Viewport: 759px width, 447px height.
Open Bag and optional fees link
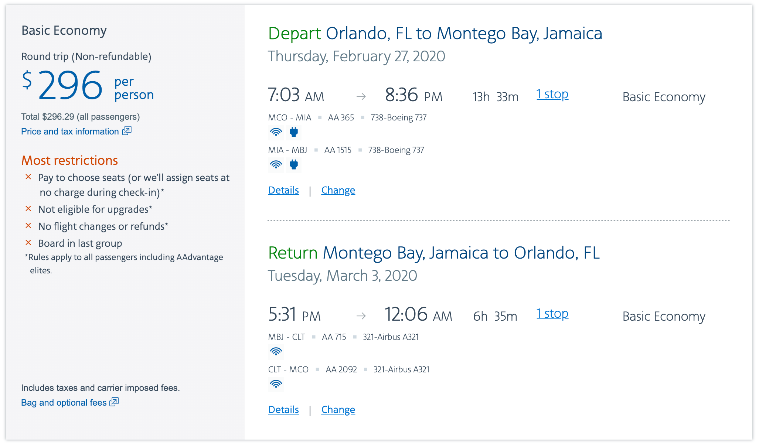64,403
